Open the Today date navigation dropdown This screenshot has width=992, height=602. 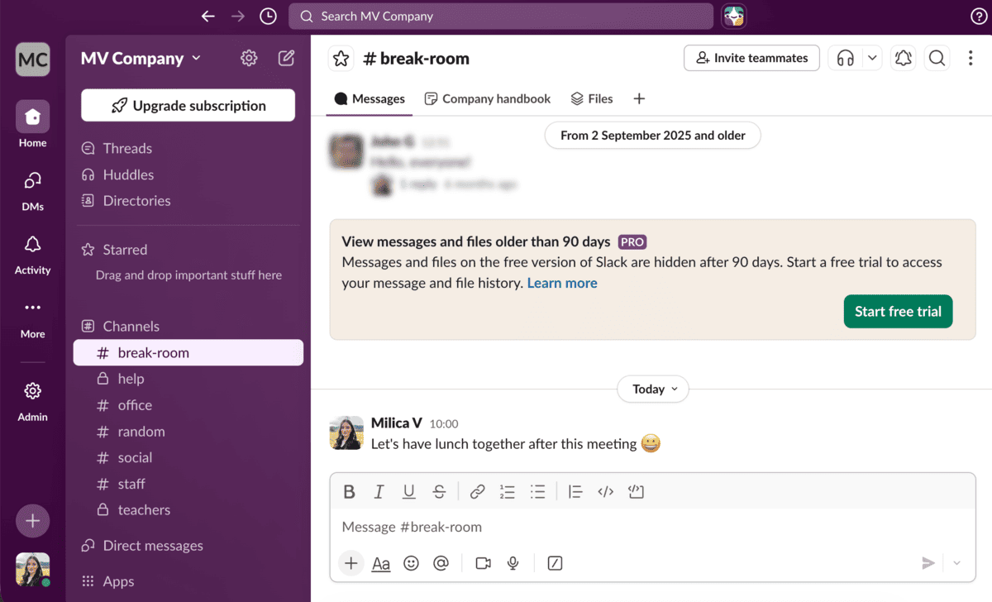pyautogui.click(x=652, y=389)
